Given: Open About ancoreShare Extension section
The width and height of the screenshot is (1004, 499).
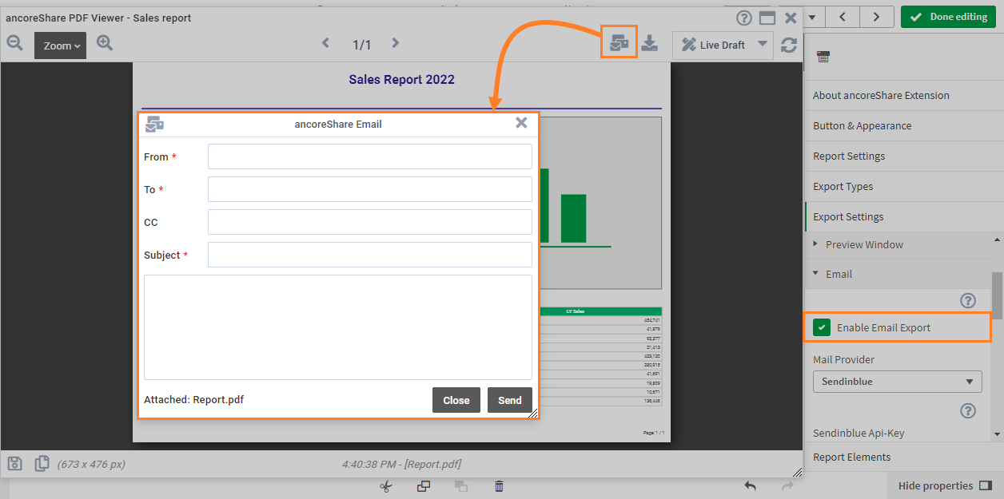Looking at the screenshot, I should [x=904, y=95].
